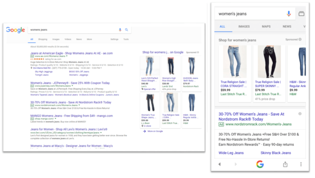Click Shop for womens jeans on Google heading

click(x=163, y=52)
